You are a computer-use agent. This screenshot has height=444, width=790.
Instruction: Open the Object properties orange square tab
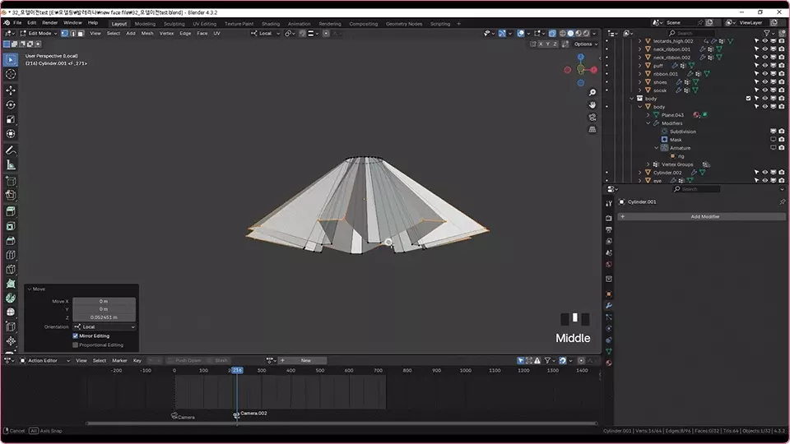(x=609, y=294)
